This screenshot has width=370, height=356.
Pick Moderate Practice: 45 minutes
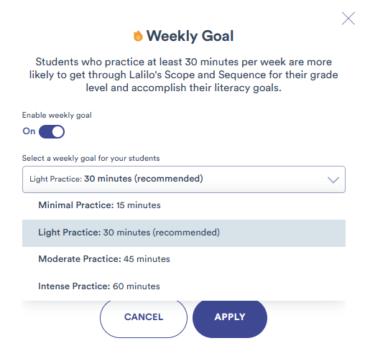(x=184, y=259)
